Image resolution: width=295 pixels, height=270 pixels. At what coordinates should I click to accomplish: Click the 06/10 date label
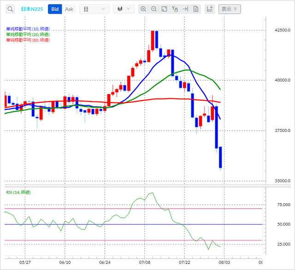(x=65, y=262)
